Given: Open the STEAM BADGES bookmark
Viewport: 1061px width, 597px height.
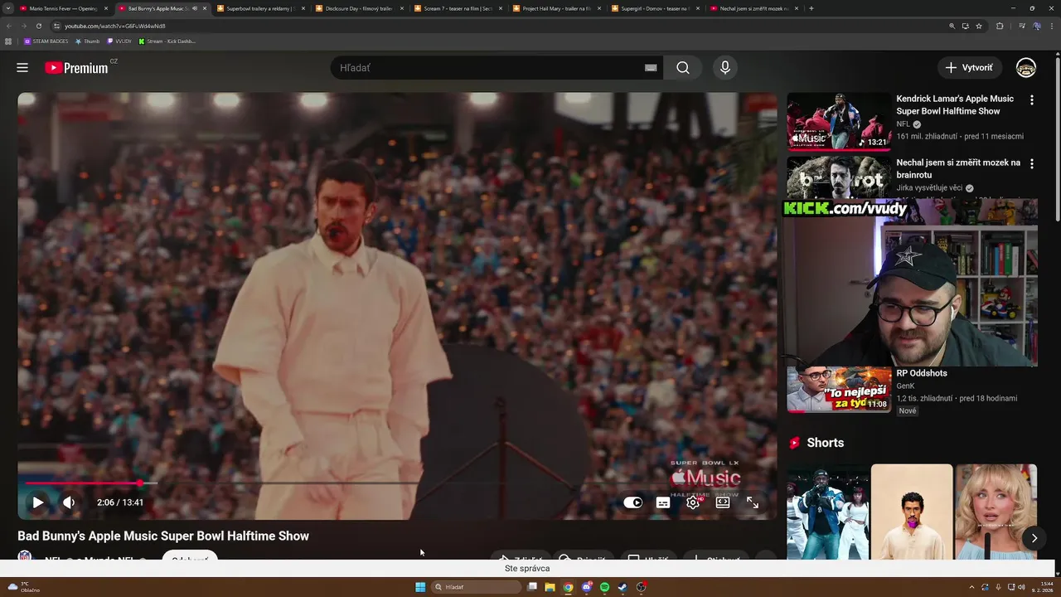Looking at the screenshot, I should 46,41.
